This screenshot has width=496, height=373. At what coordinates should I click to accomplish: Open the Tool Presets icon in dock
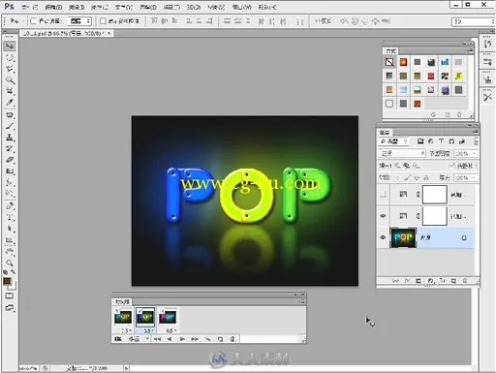487,96
